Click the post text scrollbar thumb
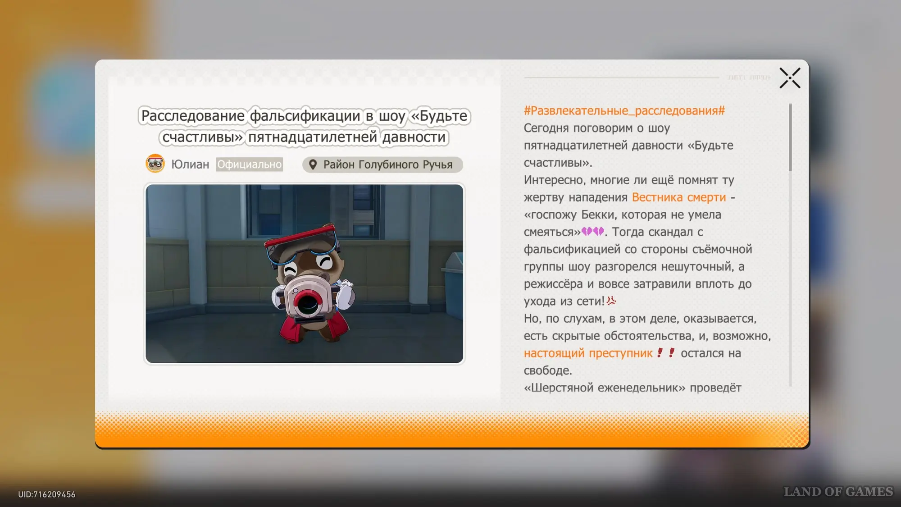The width and height of the screenshot is (901, 507). pos(790,137)
